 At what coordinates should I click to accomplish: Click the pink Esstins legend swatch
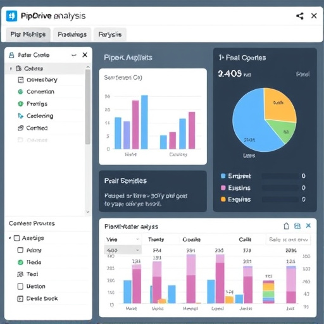click(223, 188)
